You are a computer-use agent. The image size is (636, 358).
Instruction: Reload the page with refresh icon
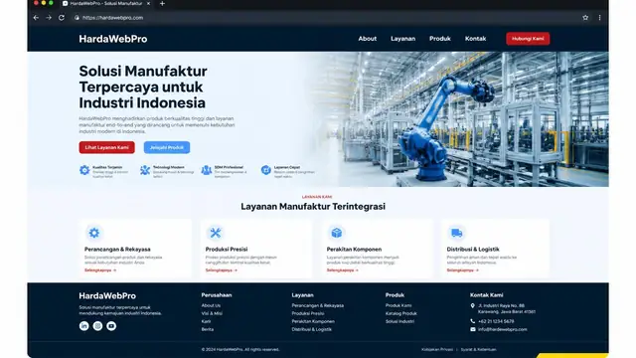(62, 18)
